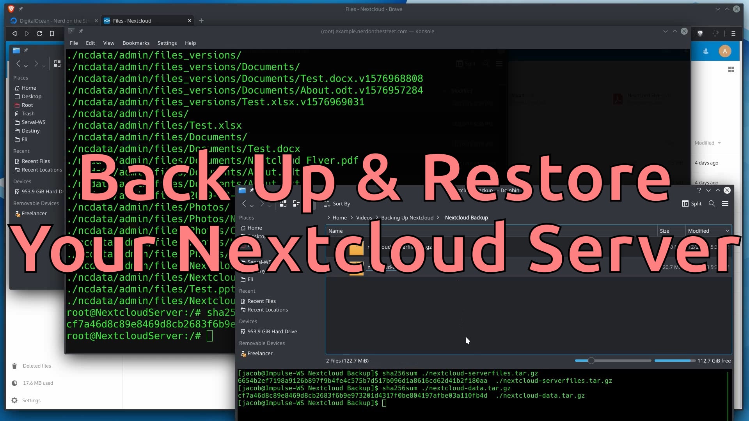
Task: Switch to icons view in front Dolphin
Action: pyautogui.click(x=283, y=203)
